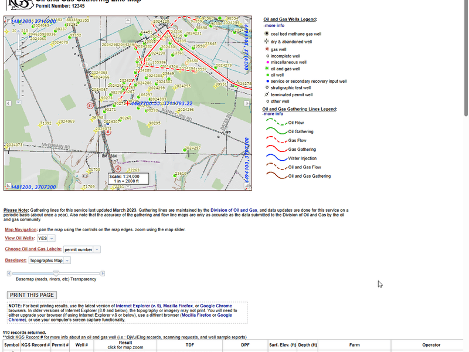Pan the map south with the bottom arrow

(x=128, y=186)
